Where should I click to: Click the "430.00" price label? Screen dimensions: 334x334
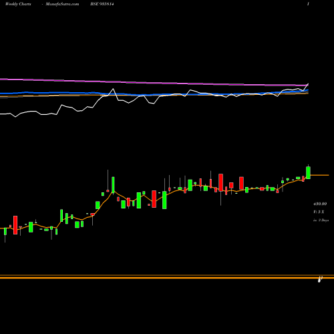[x=320, y=204]
